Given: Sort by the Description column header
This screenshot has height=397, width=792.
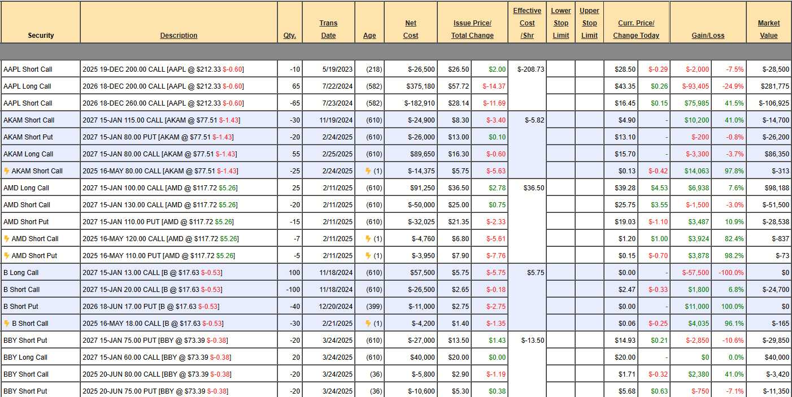Looking at the screenshot, I should pos(179,35).
